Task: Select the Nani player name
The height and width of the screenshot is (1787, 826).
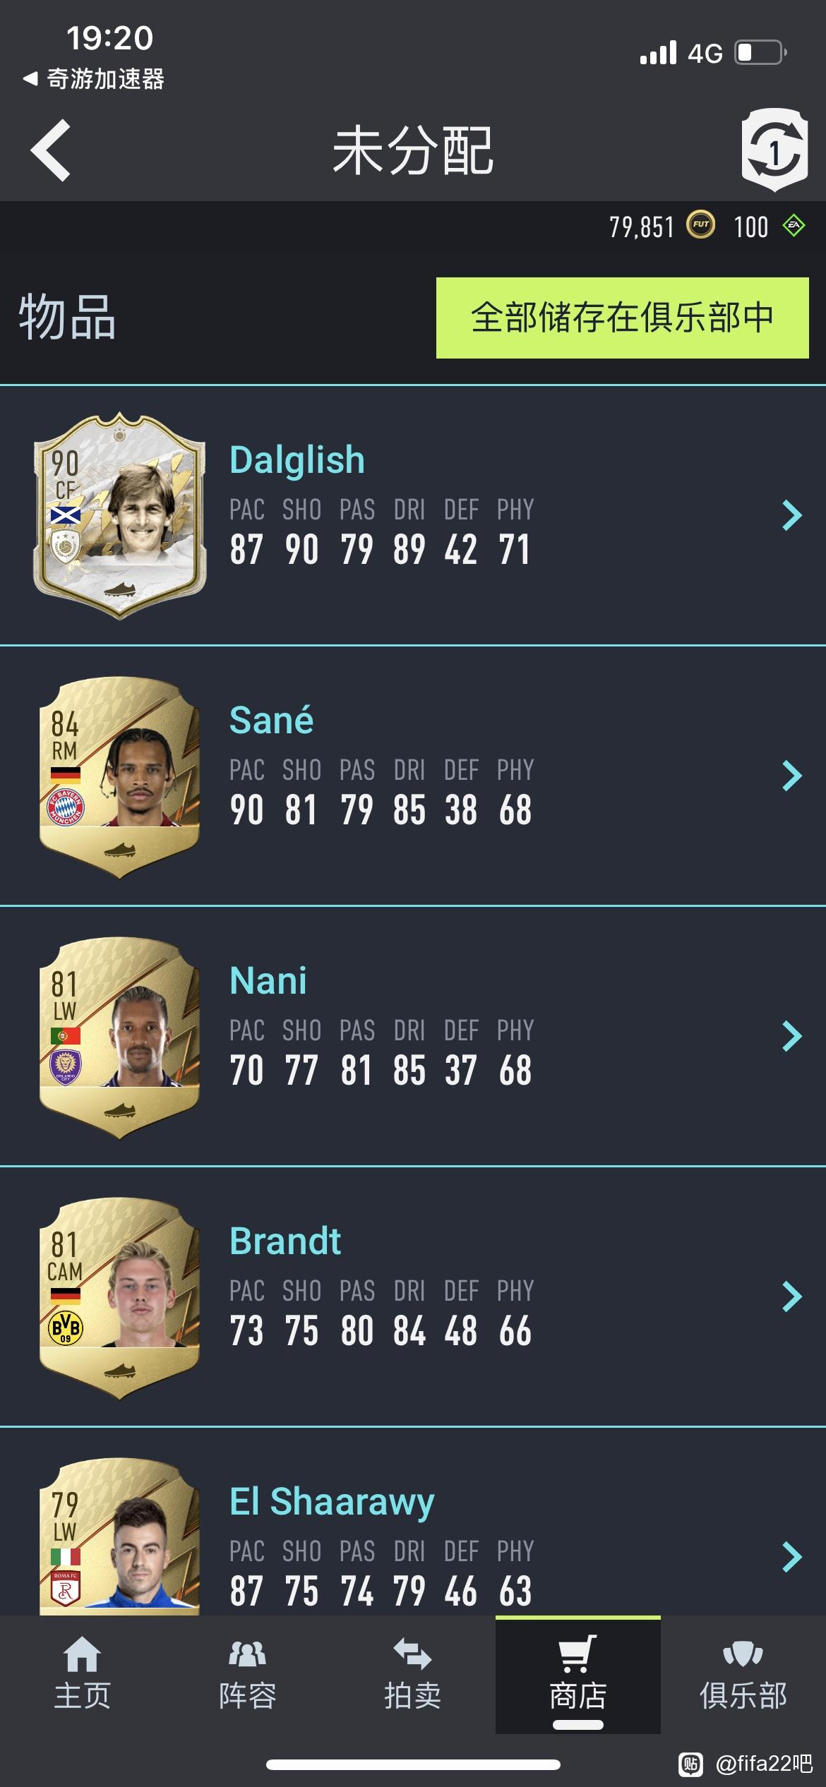Action: [x=268, y=980]
